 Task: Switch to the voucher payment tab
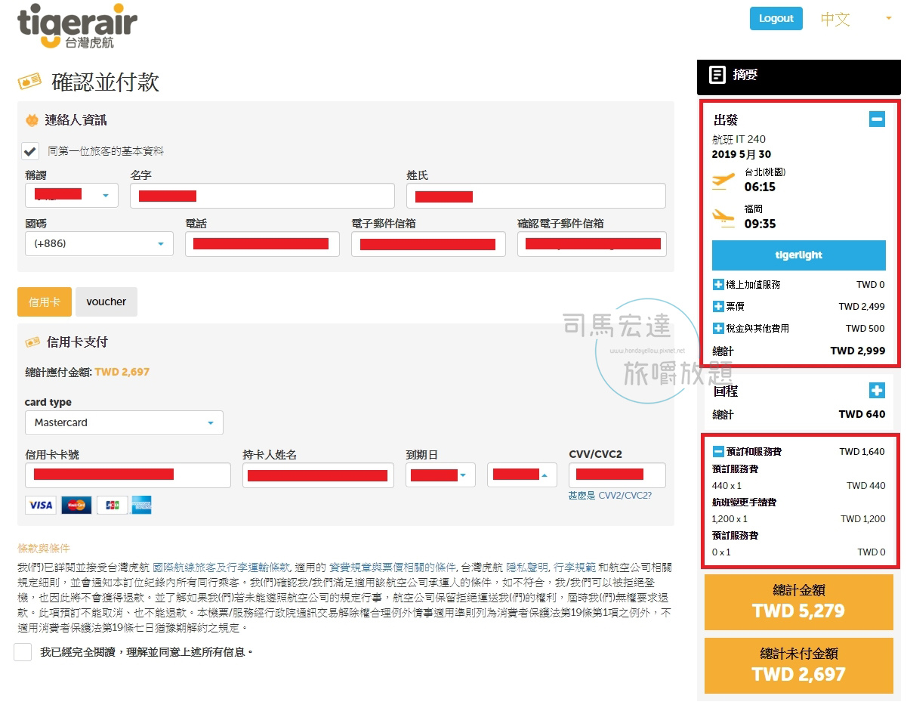tap(106, 302)
